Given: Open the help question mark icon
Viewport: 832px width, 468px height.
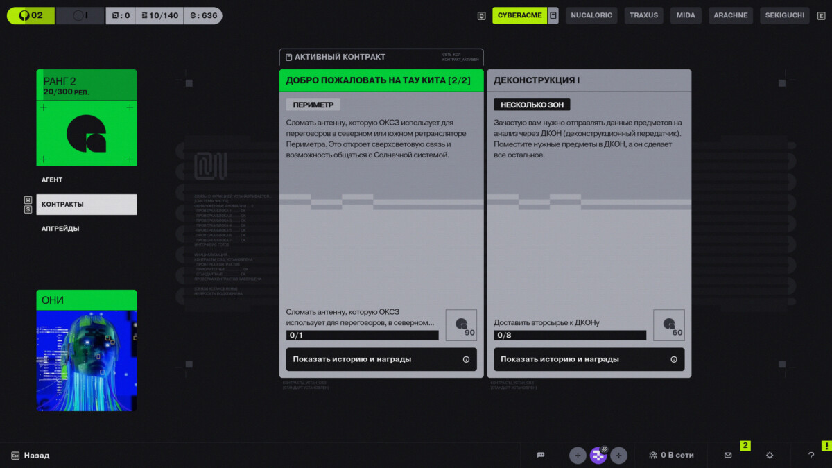Looking at the screenshot, I should tap(811, 455).
